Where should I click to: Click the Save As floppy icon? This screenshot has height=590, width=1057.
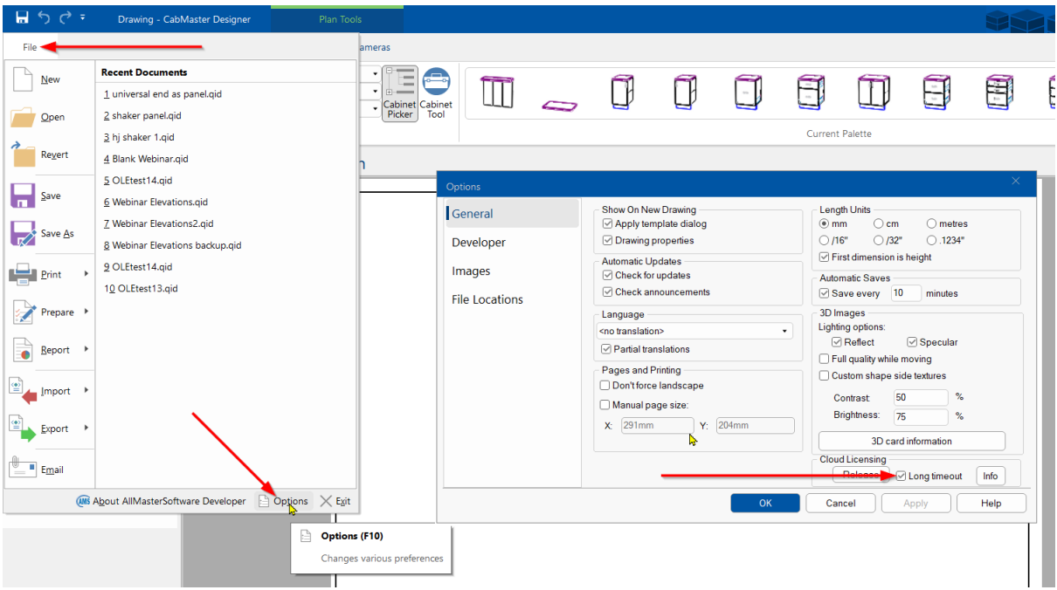[x=23, y=234]
